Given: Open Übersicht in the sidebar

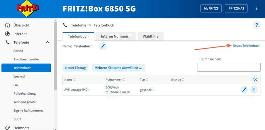Looking at the screenshot, I should click(x=22, y=25).
